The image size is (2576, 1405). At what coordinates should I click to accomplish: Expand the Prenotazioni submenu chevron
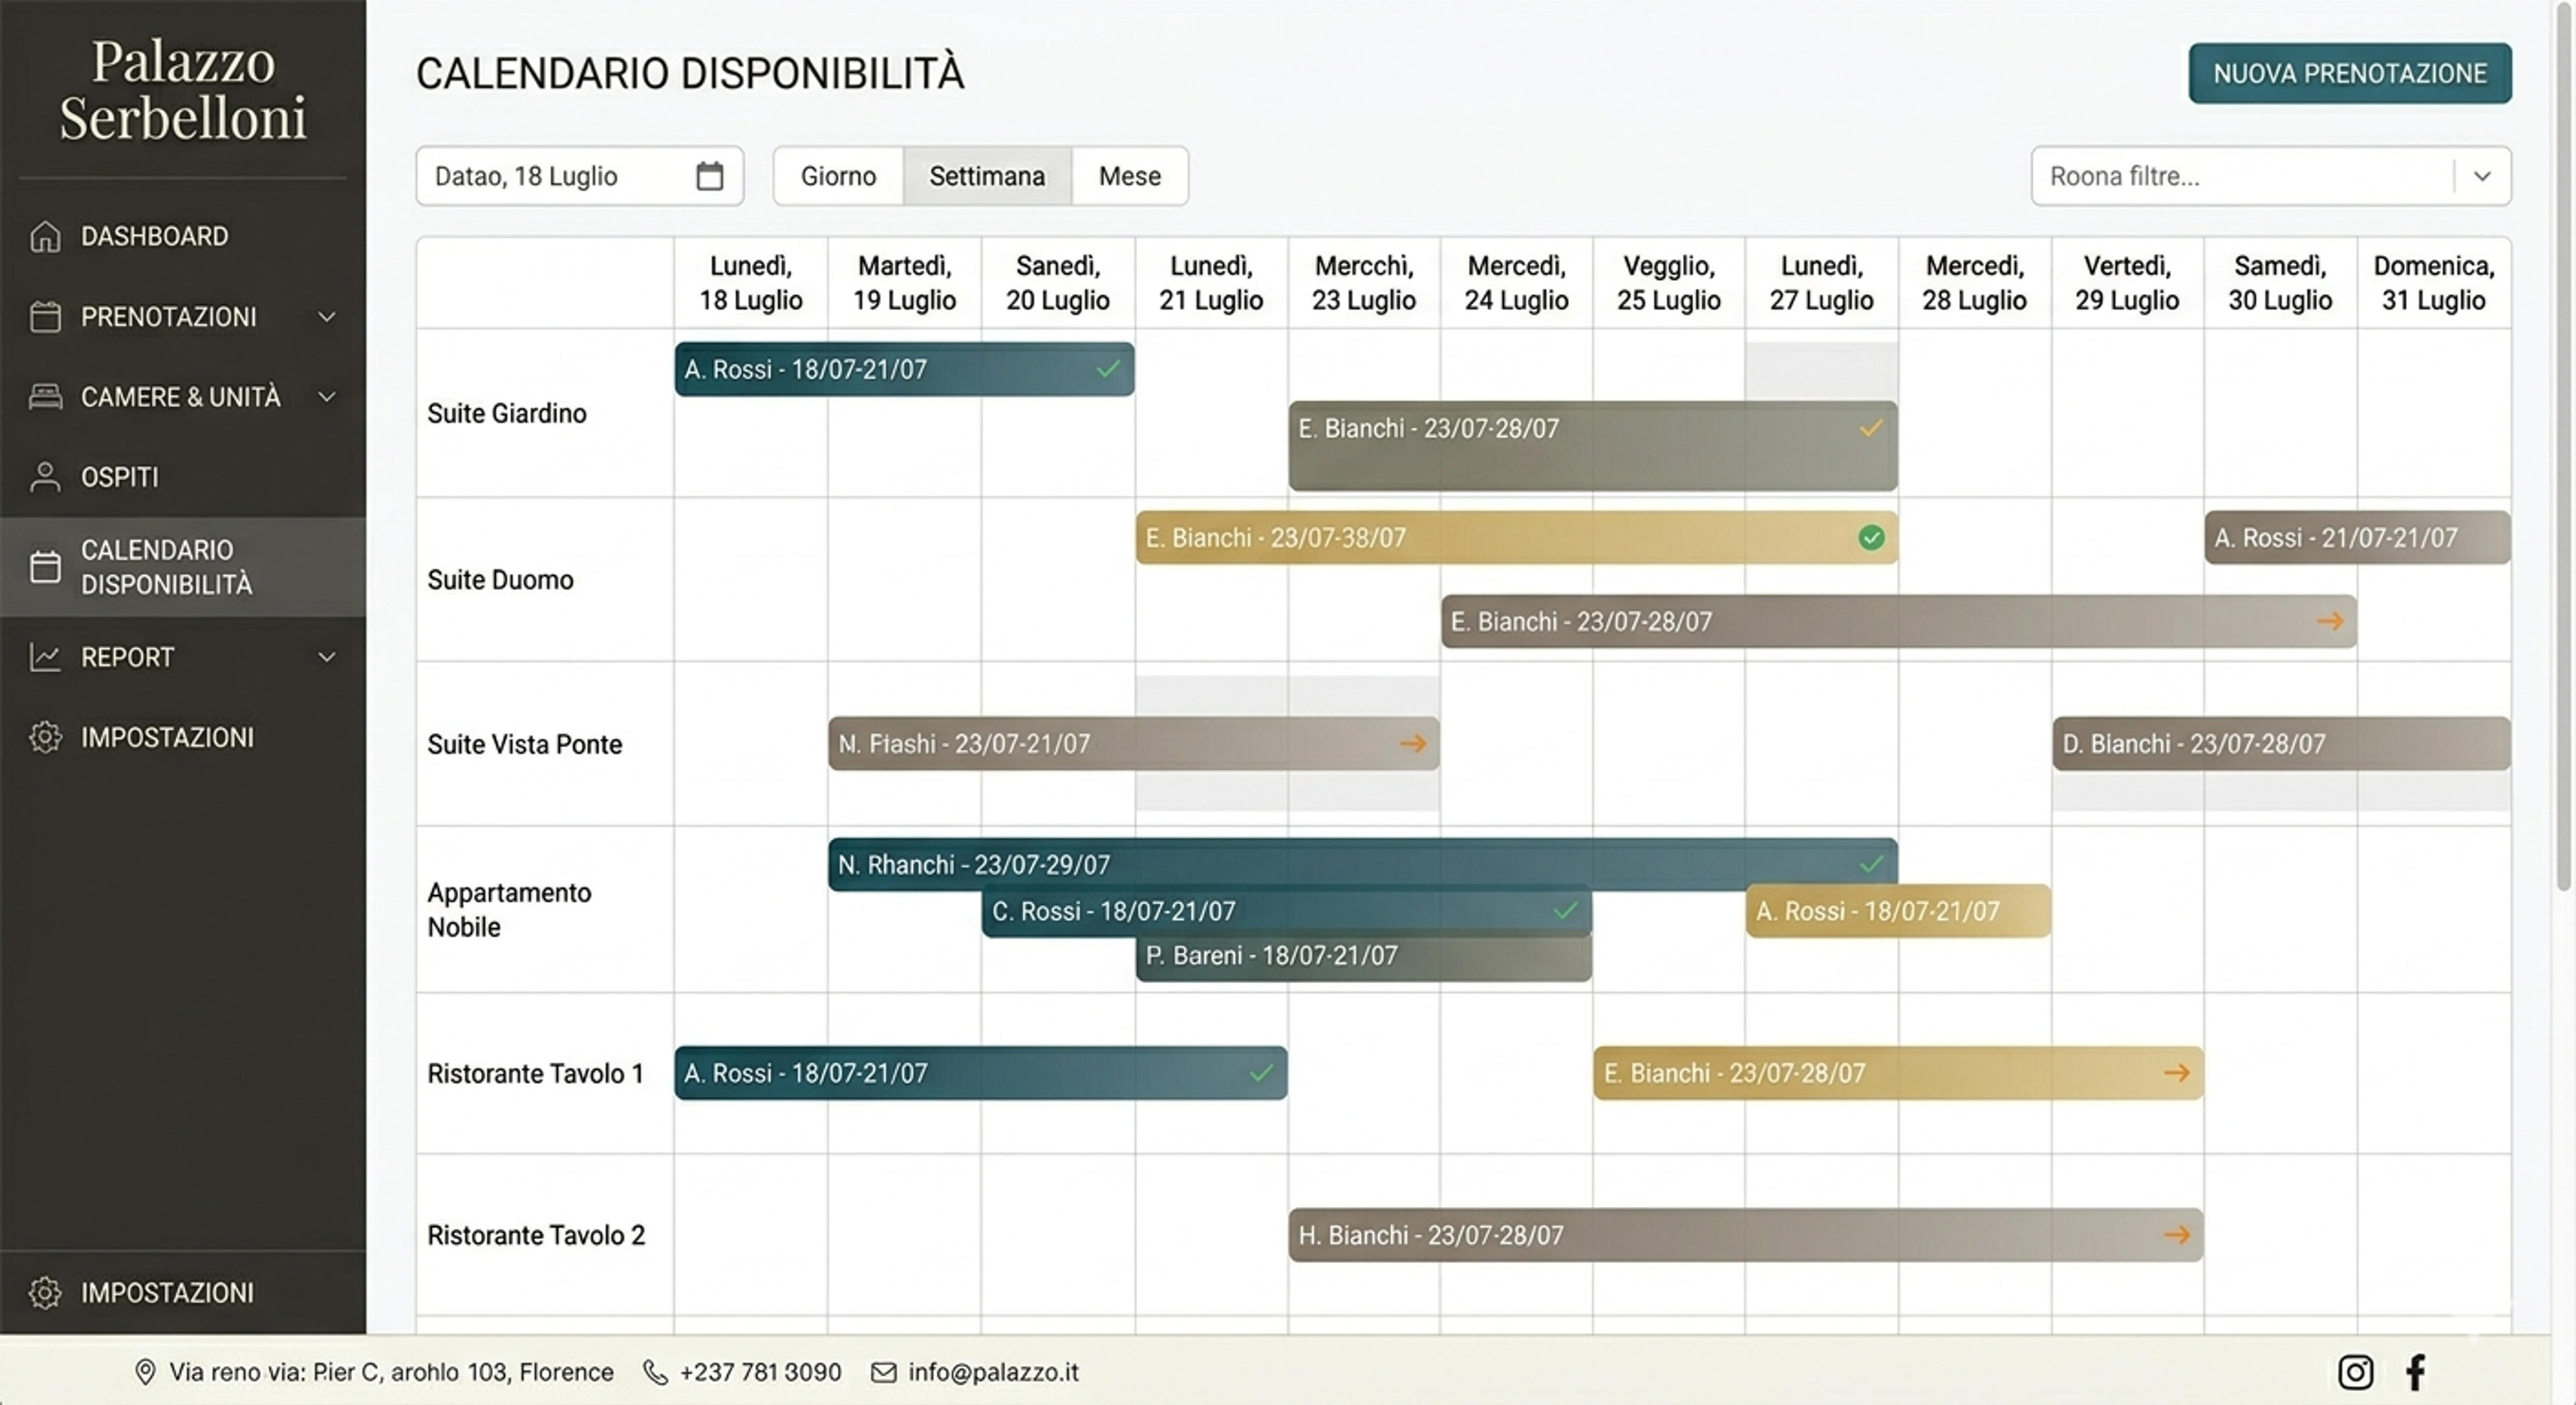click(x=326, y=317)
